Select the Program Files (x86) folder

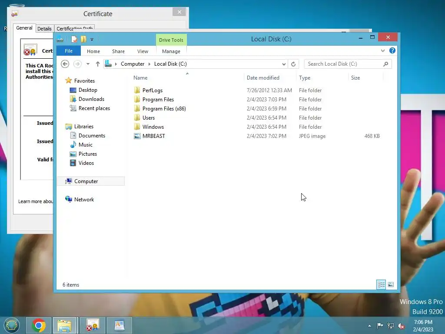[x=164, y=108]
